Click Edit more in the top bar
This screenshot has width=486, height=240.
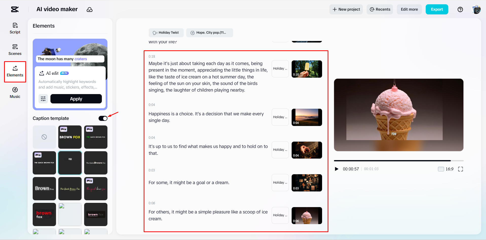(409, 9)
